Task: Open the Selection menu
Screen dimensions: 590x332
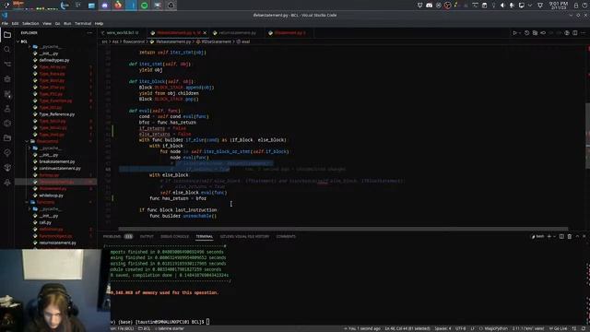Action: click(x=30, y=23)
